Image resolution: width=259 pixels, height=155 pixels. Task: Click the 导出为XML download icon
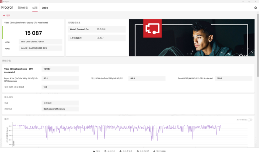(x=154, y=151)
